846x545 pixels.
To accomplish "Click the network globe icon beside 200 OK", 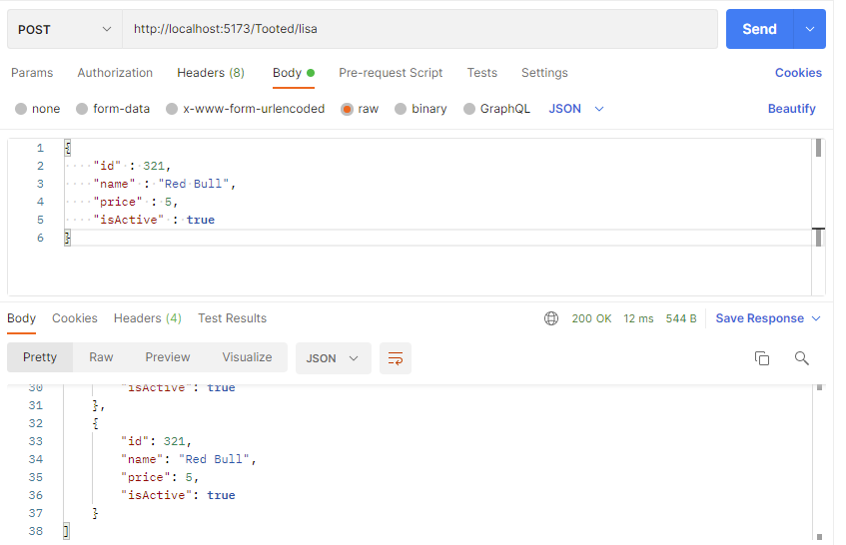I will (551, 318).
